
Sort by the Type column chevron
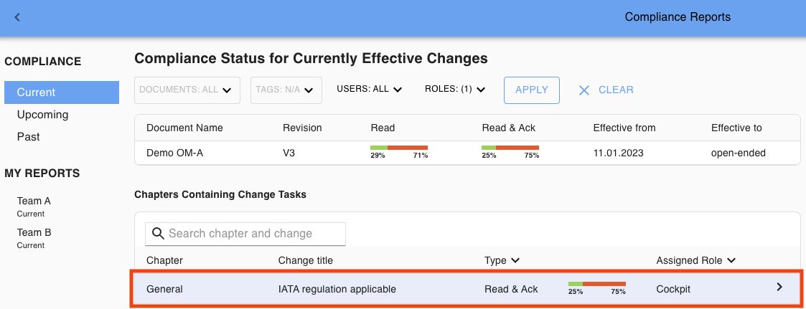tap(515, 261)
